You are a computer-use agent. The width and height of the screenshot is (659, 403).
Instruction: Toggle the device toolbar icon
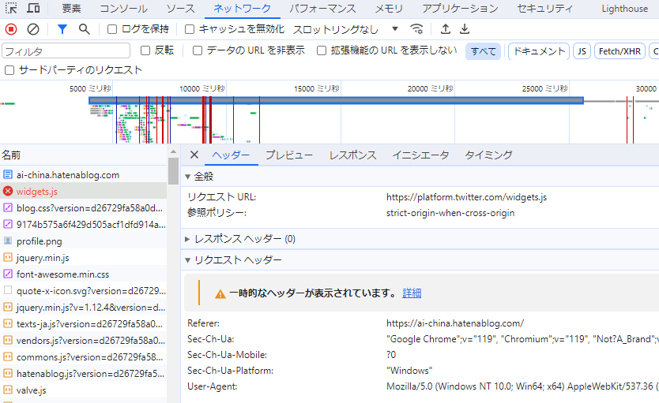[x=32, y=9]
